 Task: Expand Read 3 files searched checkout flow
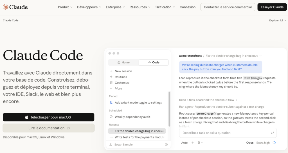(208, 100)
